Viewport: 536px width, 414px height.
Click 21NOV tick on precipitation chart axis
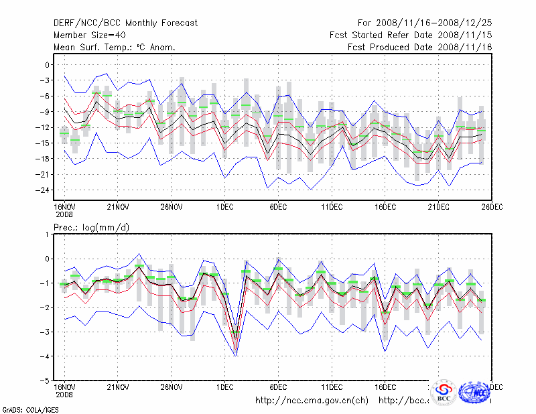pyautogui.click(x=118, y=387)
